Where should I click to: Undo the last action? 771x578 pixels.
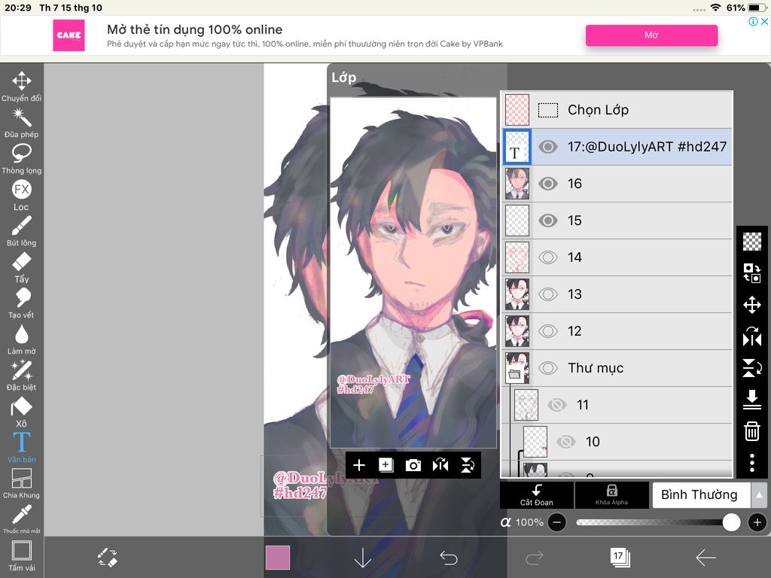[x=449, y=558]
